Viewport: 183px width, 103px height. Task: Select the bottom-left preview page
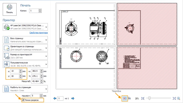[86, 68]
